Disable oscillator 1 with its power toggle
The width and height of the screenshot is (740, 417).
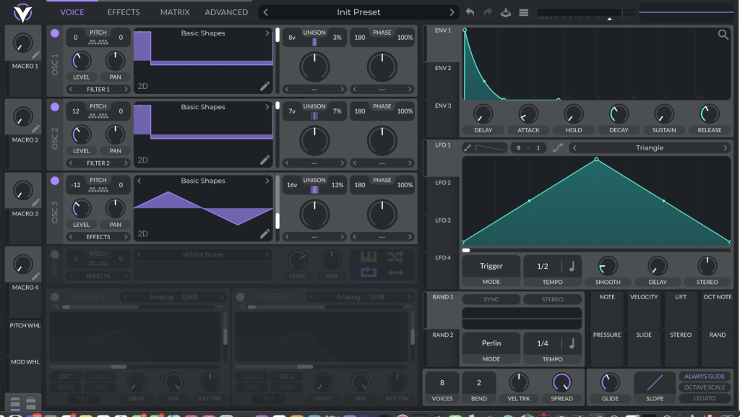(x=55, y=33)
